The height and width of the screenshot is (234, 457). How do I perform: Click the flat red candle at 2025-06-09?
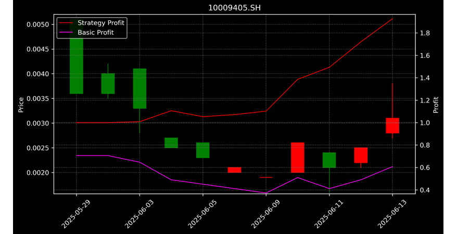point(266,177)
